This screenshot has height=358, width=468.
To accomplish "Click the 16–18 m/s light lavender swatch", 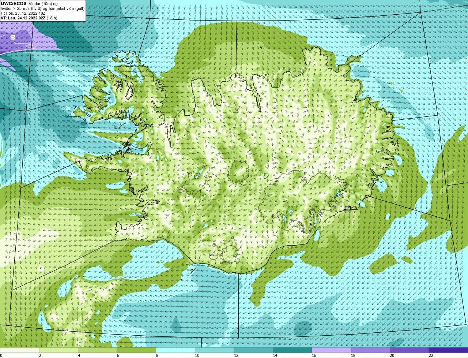I will [331, 350].
